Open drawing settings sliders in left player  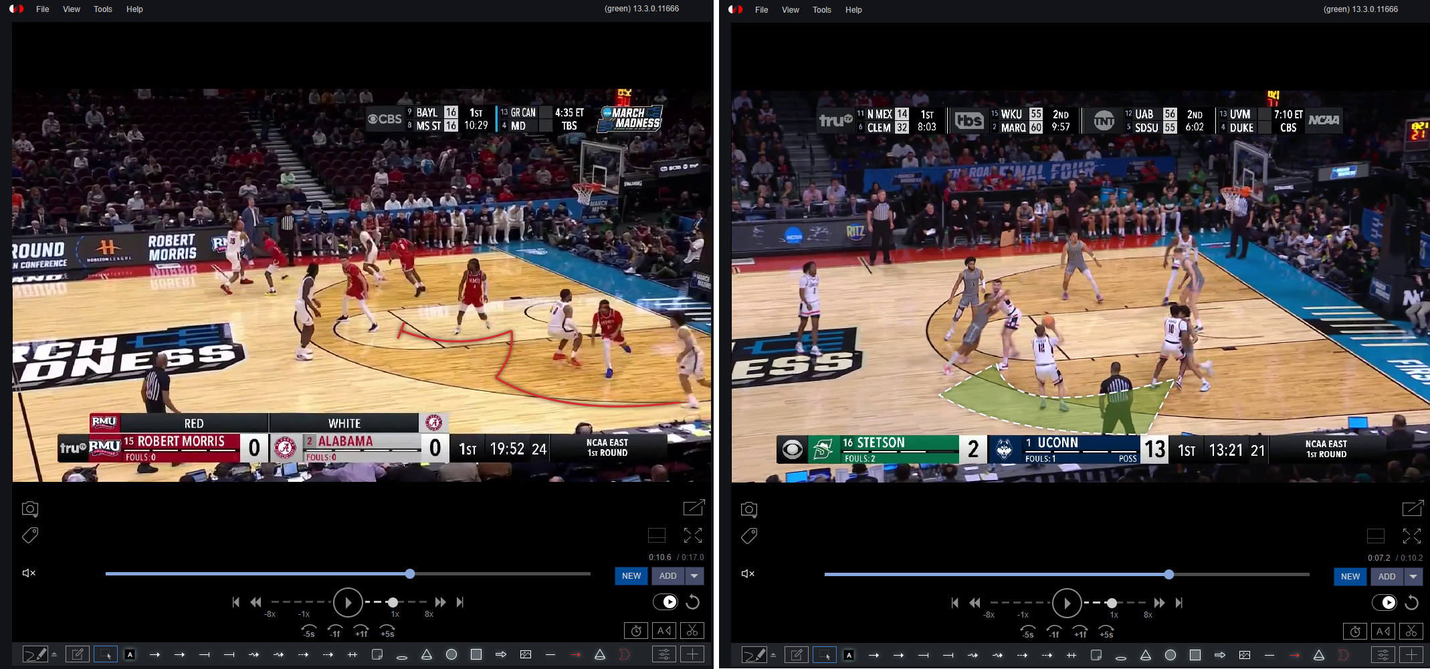point(664,654)
